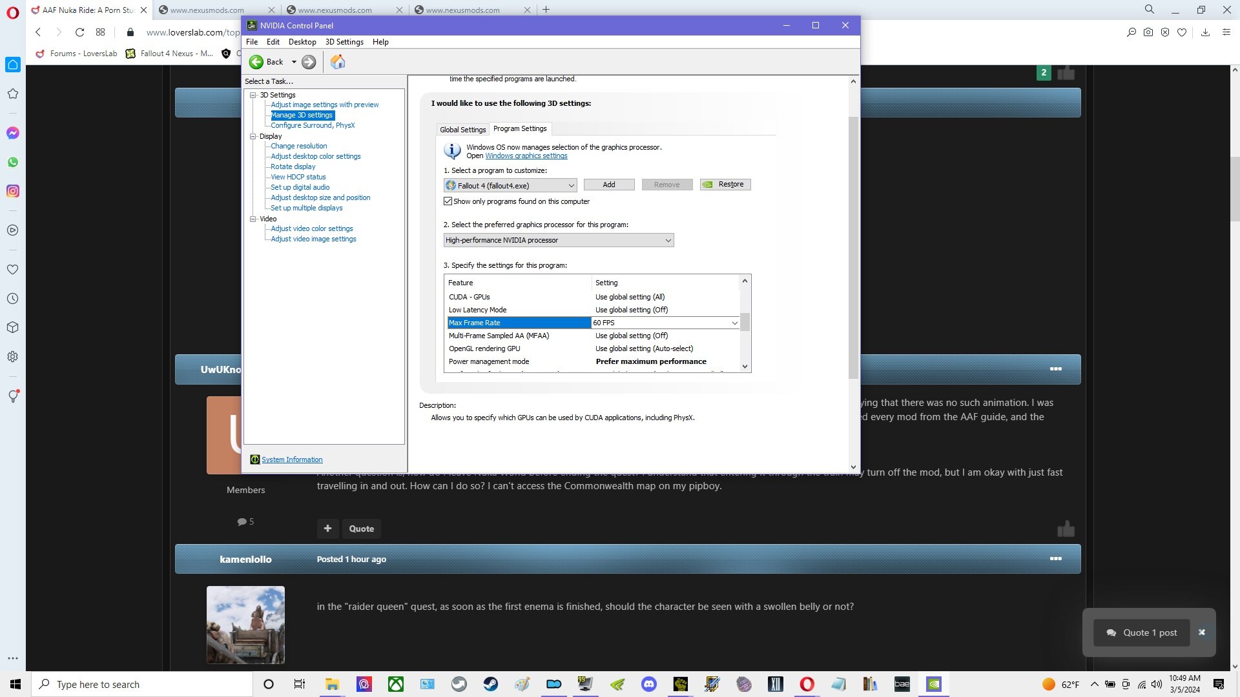Image resolution: width=1240 pixels, height=697 pixels.
Task: Click the Quote 1 post button
Action: coord(1142,632)
